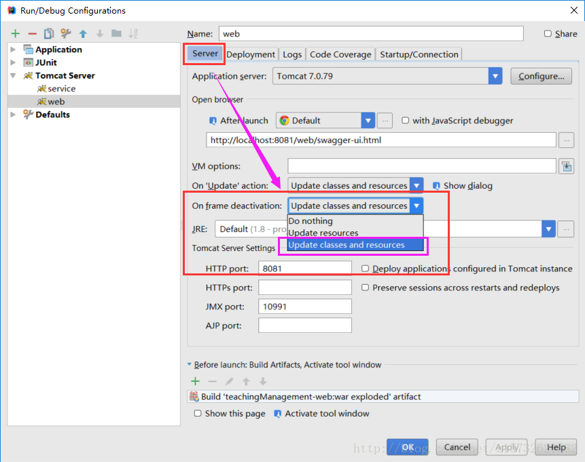This screenshot has height=462, width=585.
Task: Toggle the After launch checkbox
Action: click(x=213, y=121)
